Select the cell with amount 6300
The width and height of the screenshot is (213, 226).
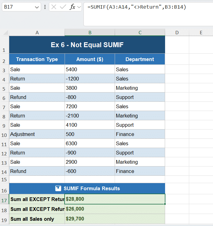point(90,143)
